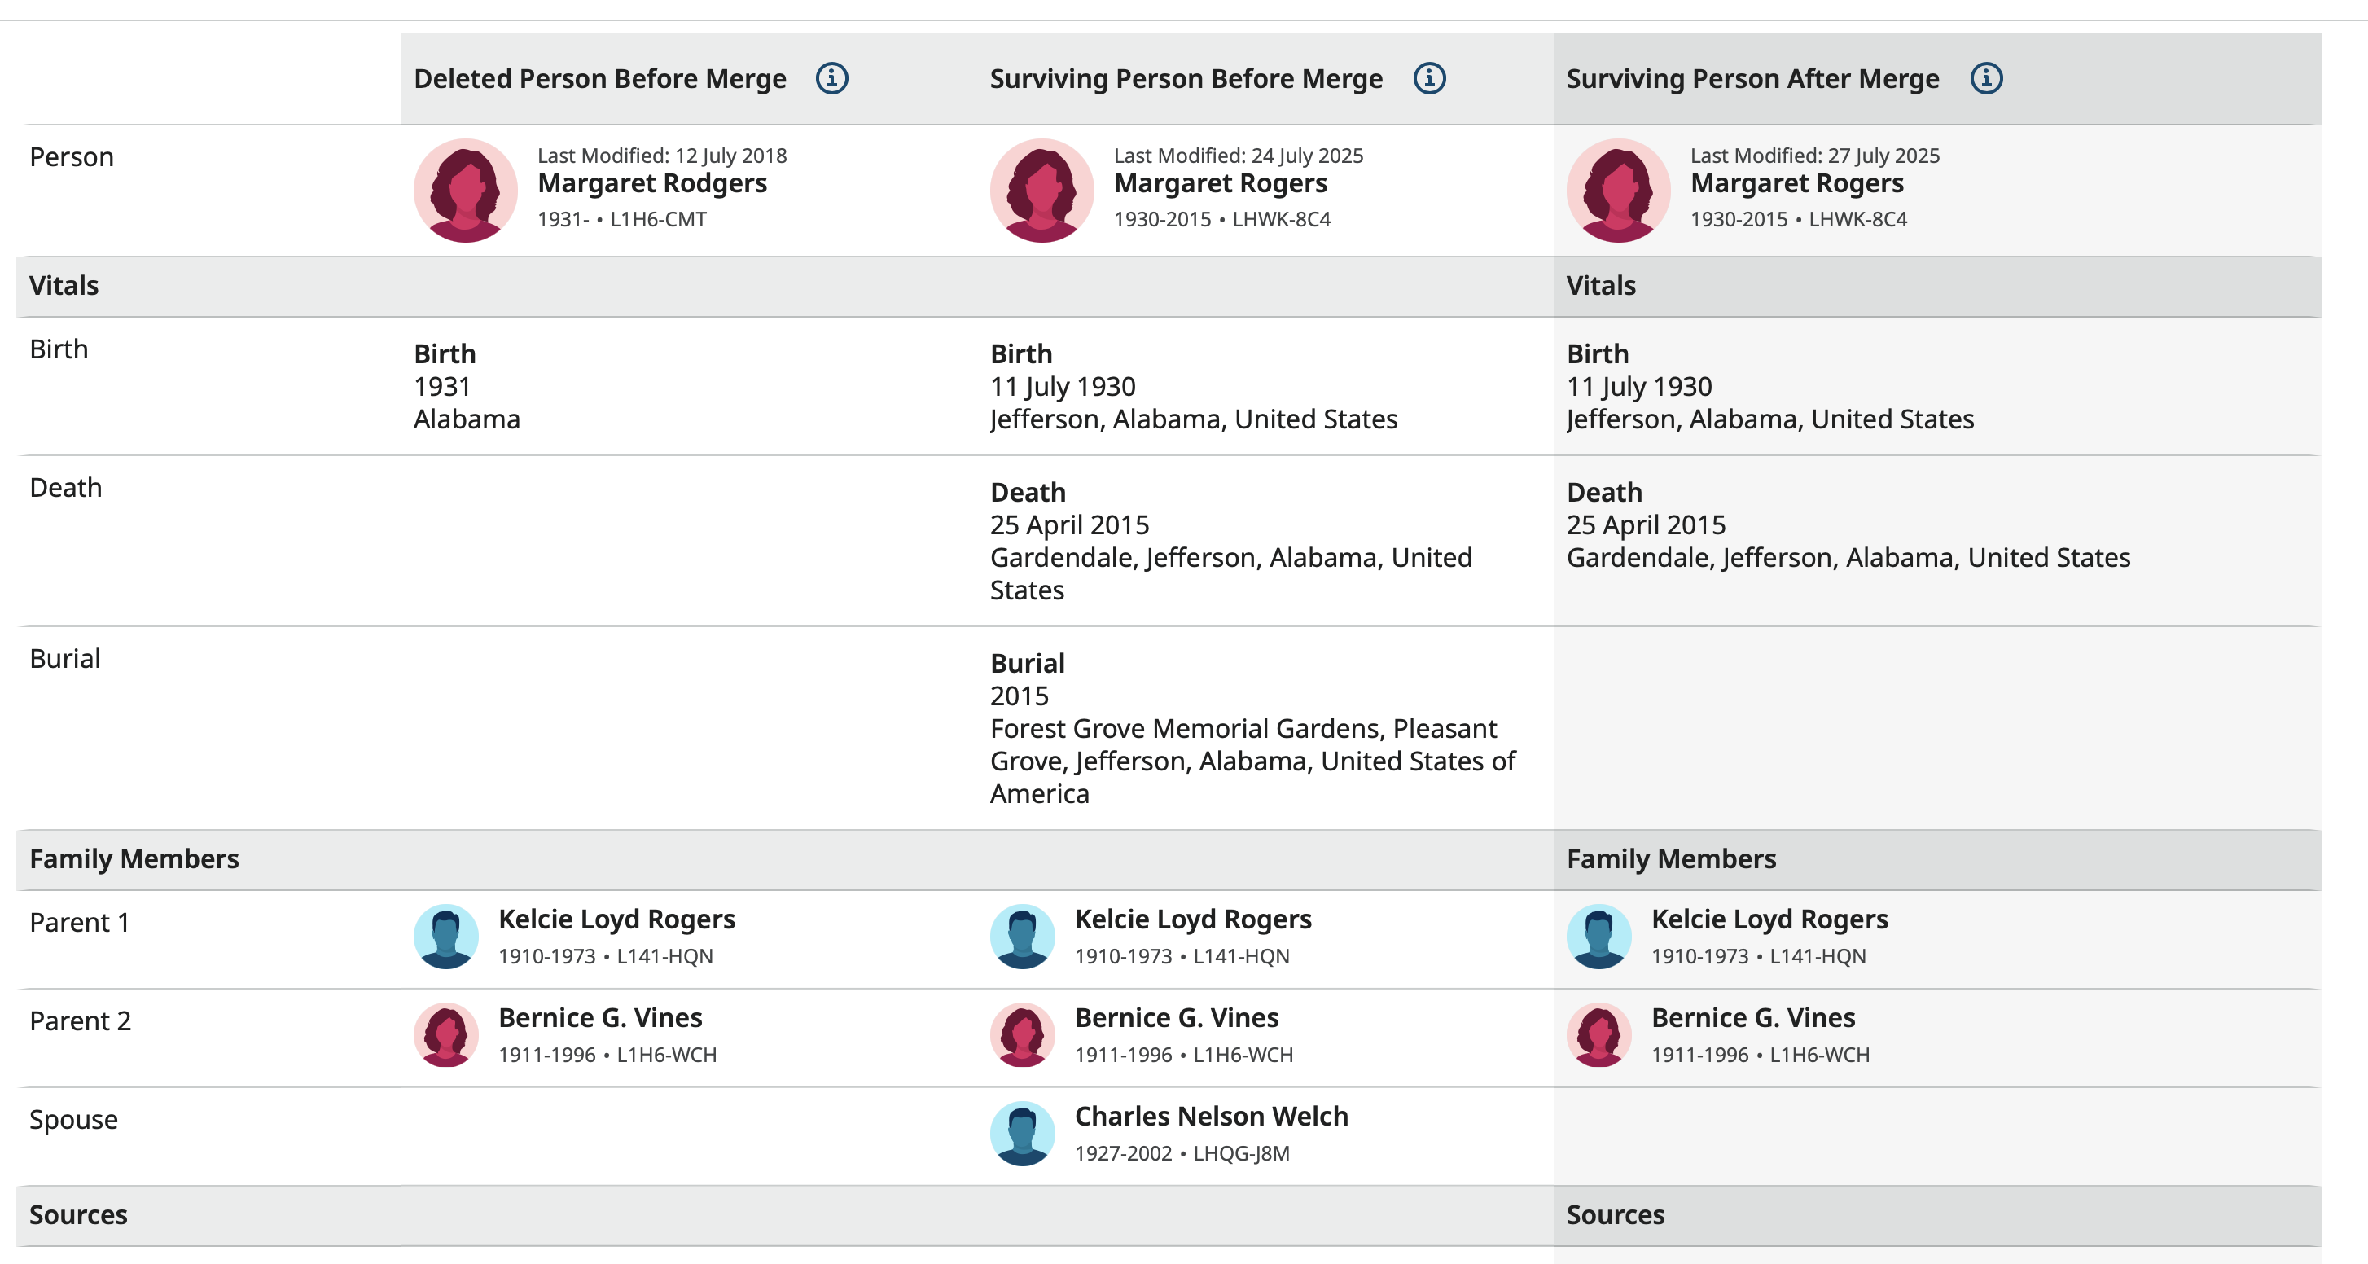Click Margaret Rodgers portrait avatar
Viewport: 2368px width, 1264px height.
click(465, 191)
